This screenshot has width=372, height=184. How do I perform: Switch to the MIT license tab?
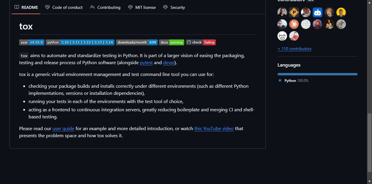[x=142, y=7]
